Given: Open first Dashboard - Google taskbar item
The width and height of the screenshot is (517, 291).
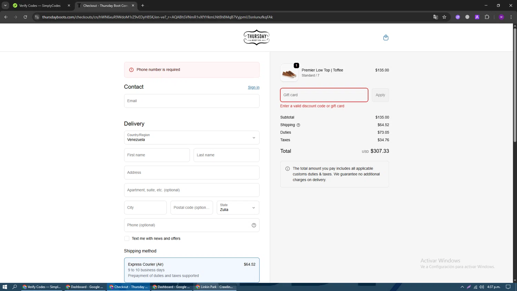Looking at the screenshot, I should (x=85, y=287).
